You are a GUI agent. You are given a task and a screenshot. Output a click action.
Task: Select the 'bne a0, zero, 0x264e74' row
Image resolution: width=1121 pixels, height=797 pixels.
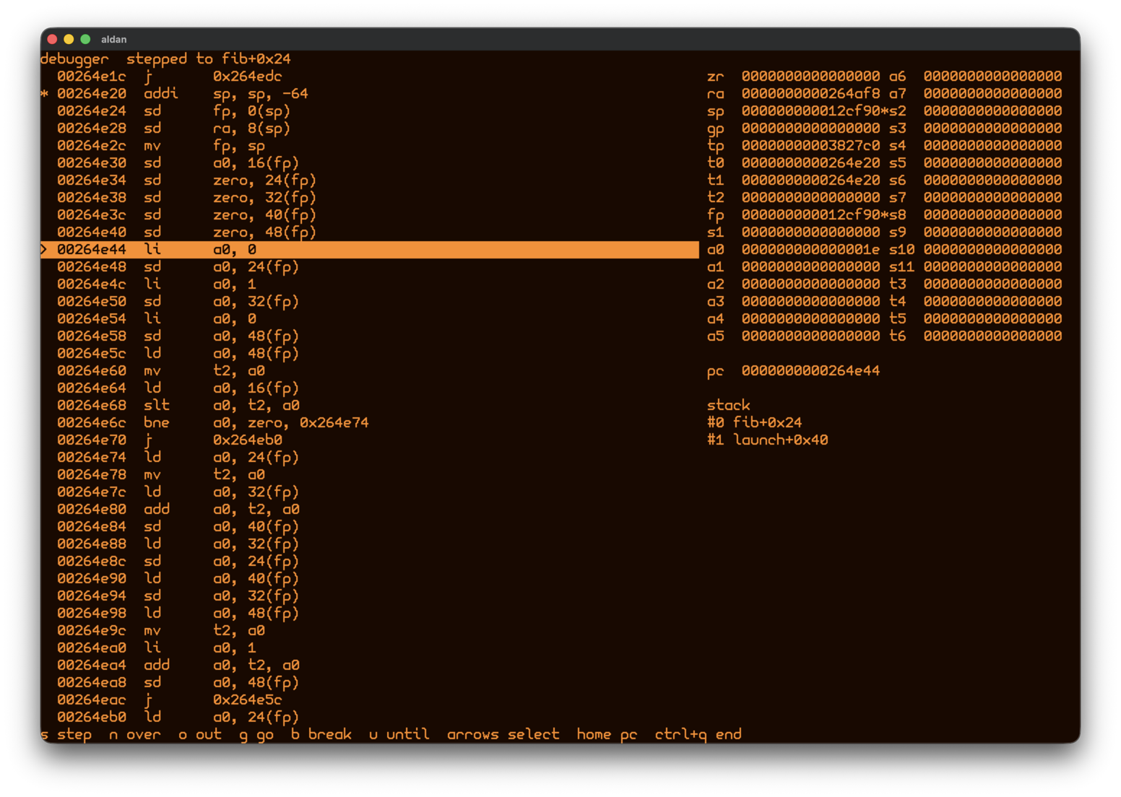coord(370,423)
